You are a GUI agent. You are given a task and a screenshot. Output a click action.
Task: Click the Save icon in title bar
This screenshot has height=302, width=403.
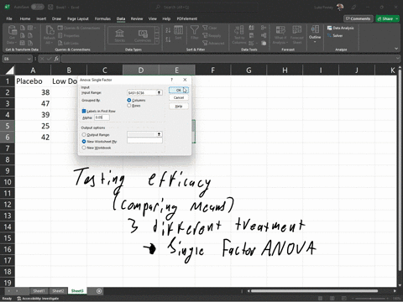coord(50,8)
